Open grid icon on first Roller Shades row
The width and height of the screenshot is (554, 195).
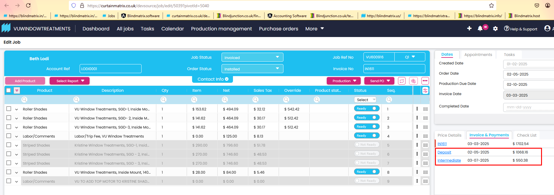point(425,109)
